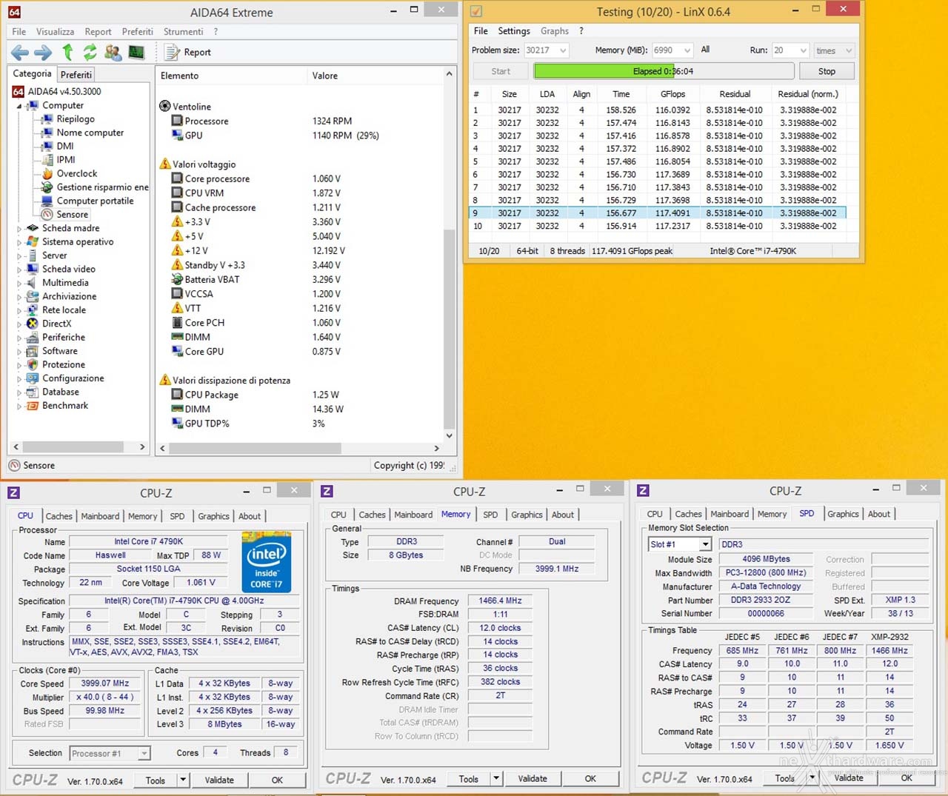Click the Batteria VBAT icon
The image size is (948, 796).
pyautogui.click(x=177, y=279)
